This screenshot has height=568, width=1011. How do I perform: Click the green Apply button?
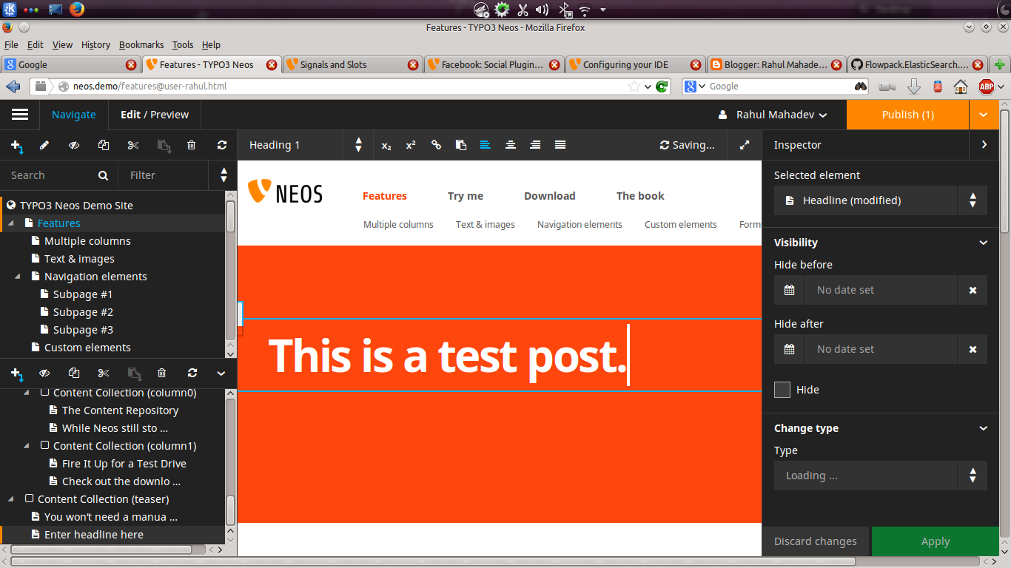pyautogui.click(x=935, y=541)
